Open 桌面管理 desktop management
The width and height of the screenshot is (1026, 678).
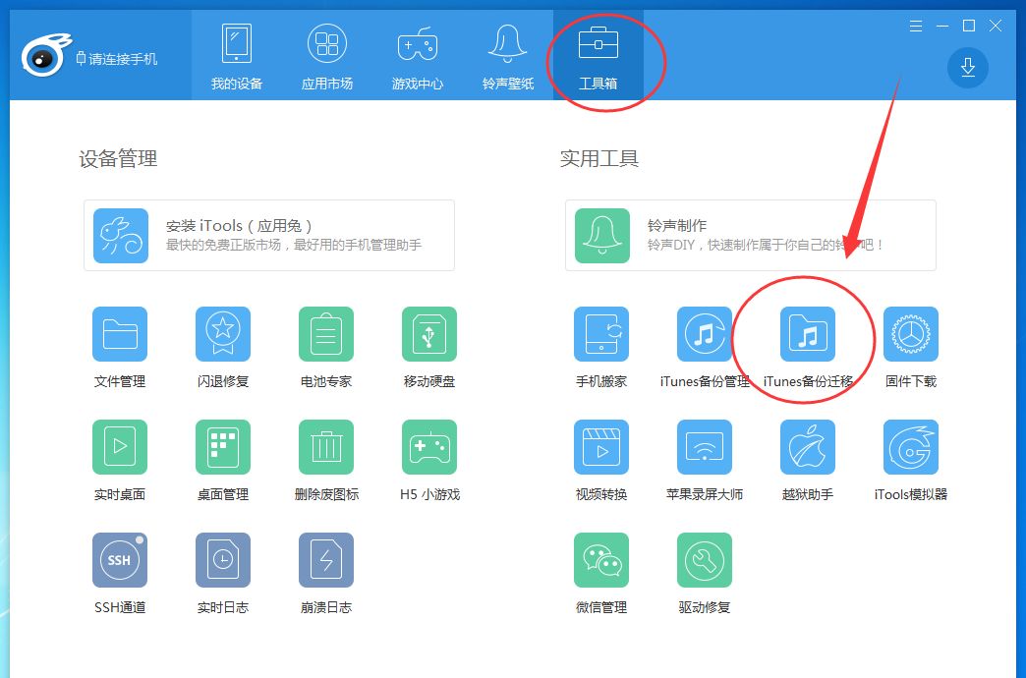pyautogui.click(x=223, y=448)
